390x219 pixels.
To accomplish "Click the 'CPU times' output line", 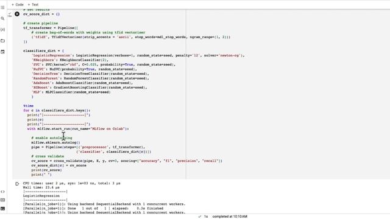I will pos(72,183).
